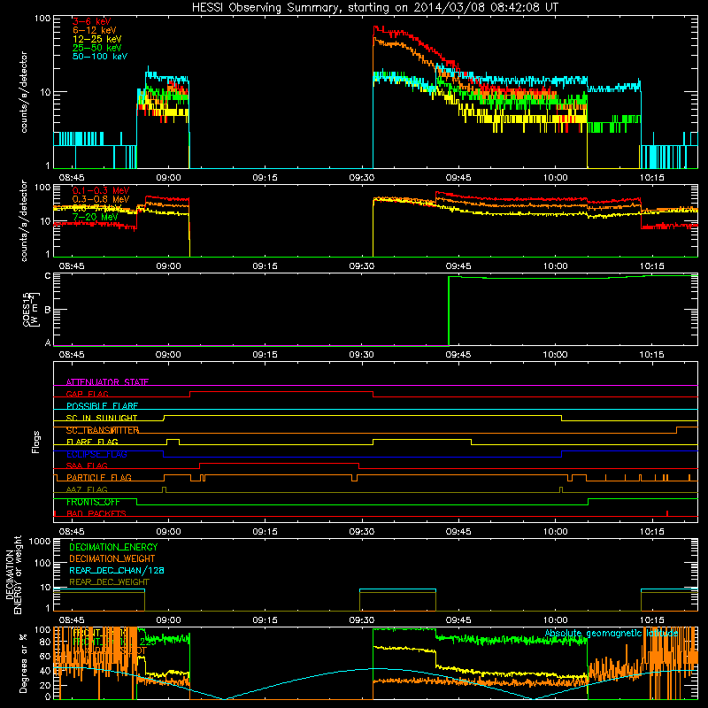This screenshot has height=708, width=708.
Task: Click the FLARE_FLAG label
Action: pos(92,442)
